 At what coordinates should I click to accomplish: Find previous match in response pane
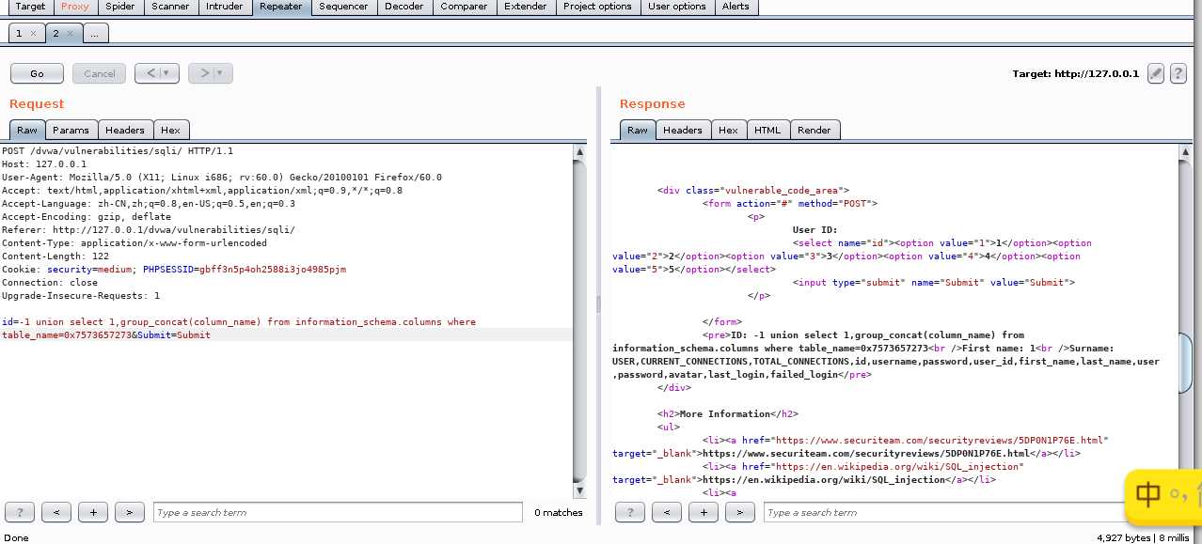click(x=667, y=512)
